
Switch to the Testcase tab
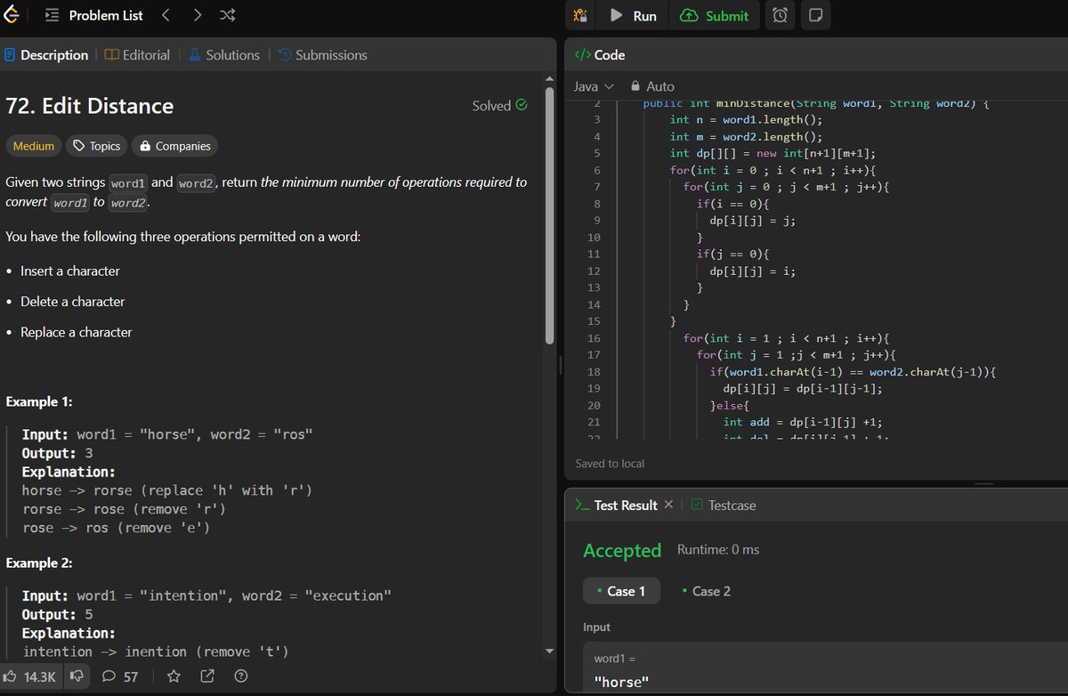(724, 505)
